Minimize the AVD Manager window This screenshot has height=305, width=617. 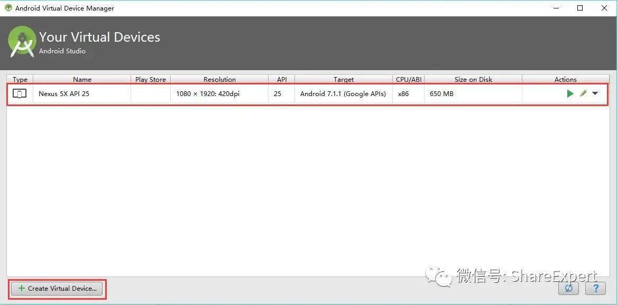pyautogui.click(x=556, y=8)
